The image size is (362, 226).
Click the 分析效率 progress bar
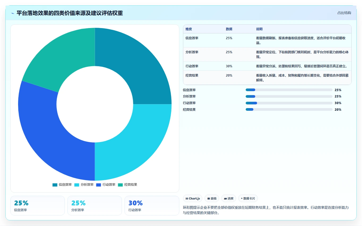(x=289, y=96)
